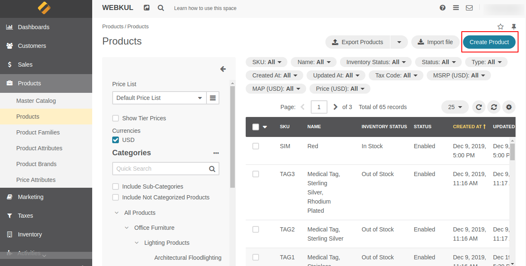The width and height of the screenshot is (526, 266).
Task: Collapse the Office Furniture category
Action: pos(126,228)
